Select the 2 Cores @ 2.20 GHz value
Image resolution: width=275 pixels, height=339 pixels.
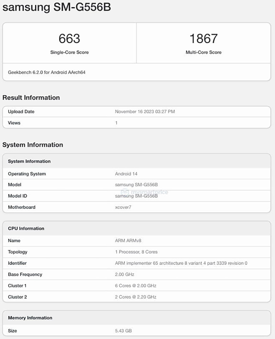coord(135,297)
